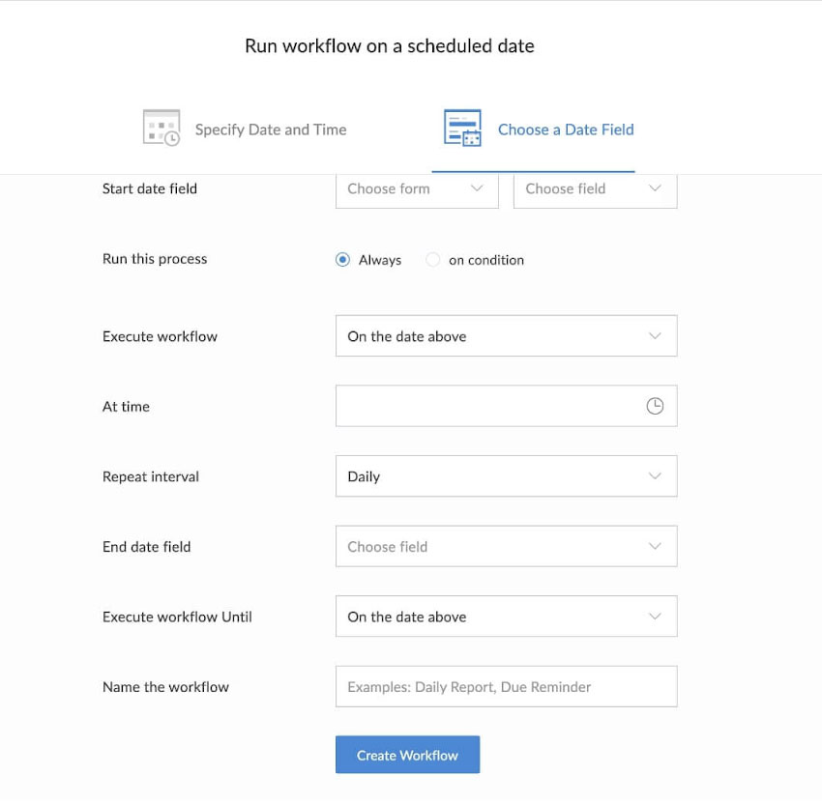Choose the on condition radio option
Screen dimensions: 822x804
[432, 260]
